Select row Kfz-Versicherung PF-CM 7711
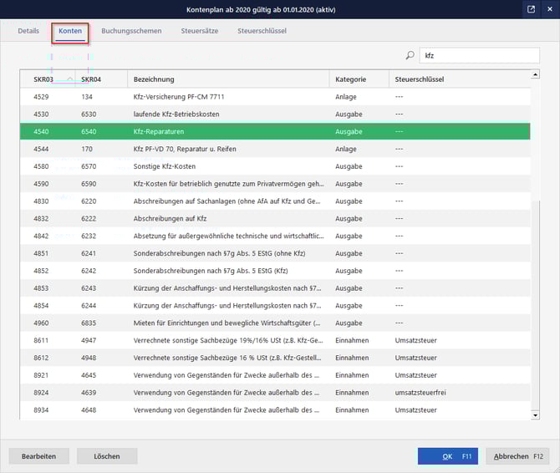This screenshot has width=560, height=473. coord(275,97)
